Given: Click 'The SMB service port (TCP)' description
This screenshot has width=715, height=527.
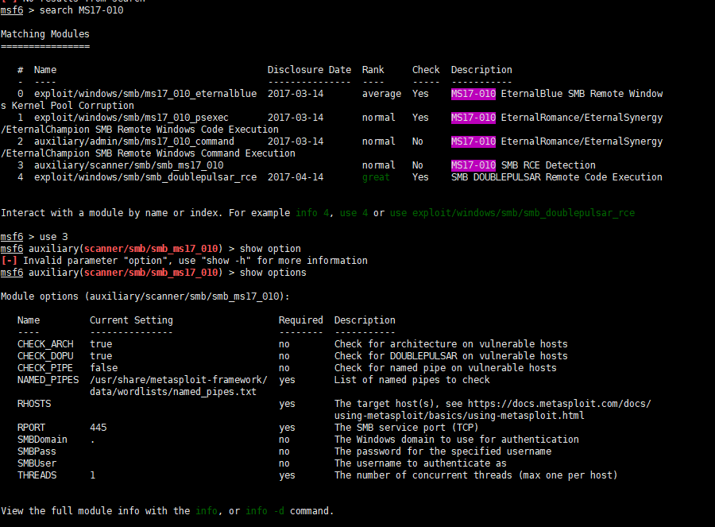Looking at the screenshot, I should [x=406, y=428].
